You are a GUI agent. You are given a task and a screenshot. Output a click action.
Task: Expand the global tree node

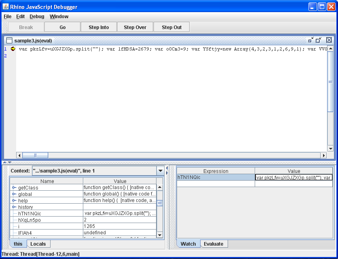pyautogui.click(x=14, y=194)
